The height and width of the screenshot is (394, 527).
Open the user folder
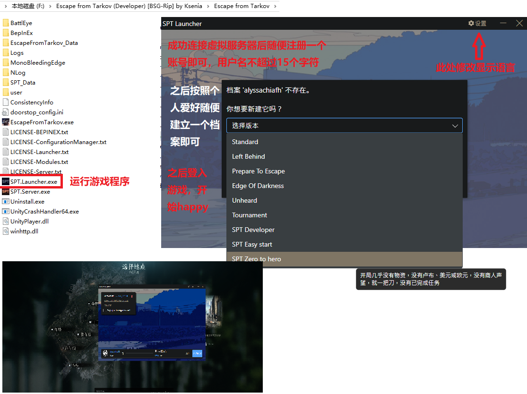(x=12, y=93)
